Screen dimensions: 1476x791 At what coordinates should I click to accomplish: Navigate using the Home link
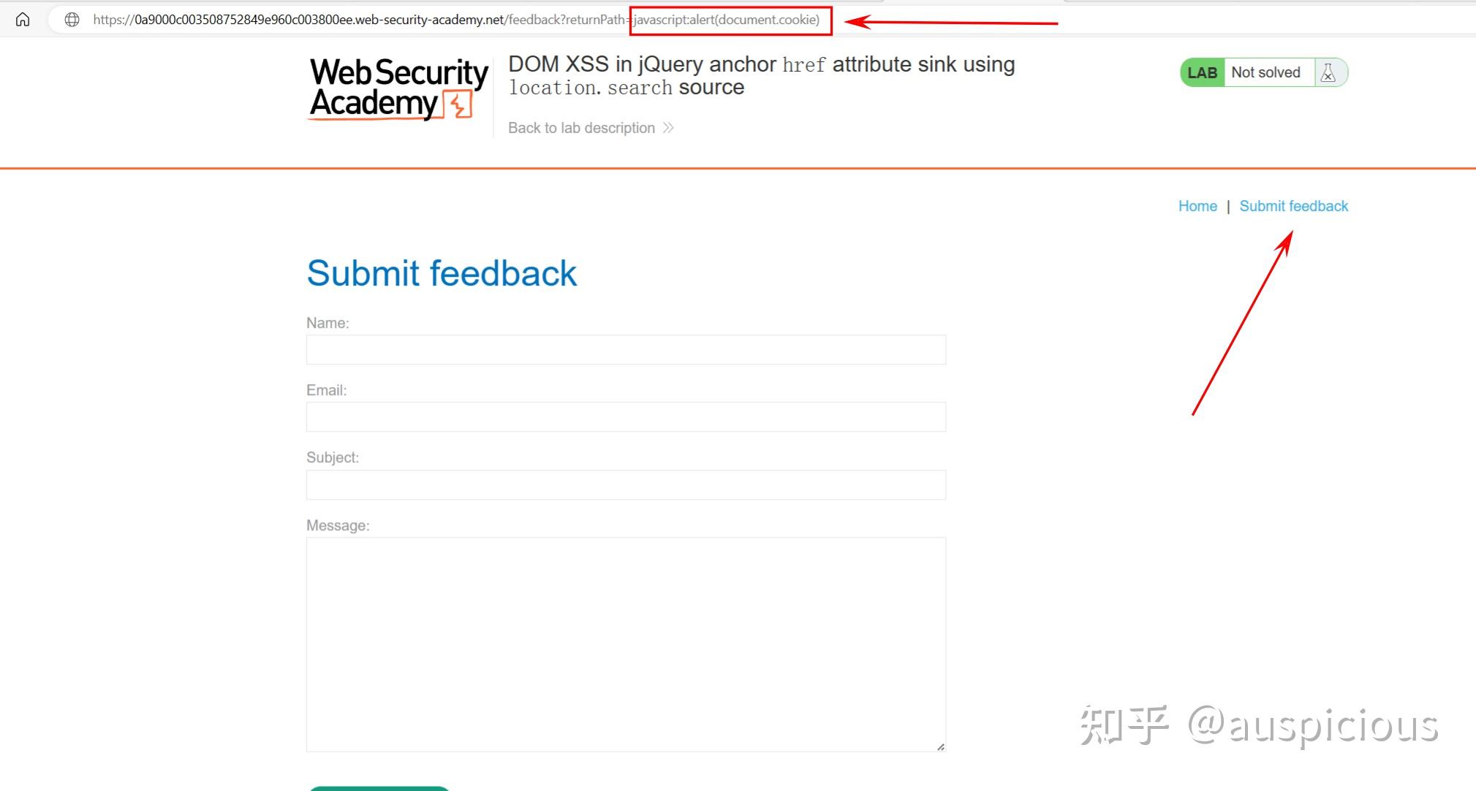(x=1197, y=206)
